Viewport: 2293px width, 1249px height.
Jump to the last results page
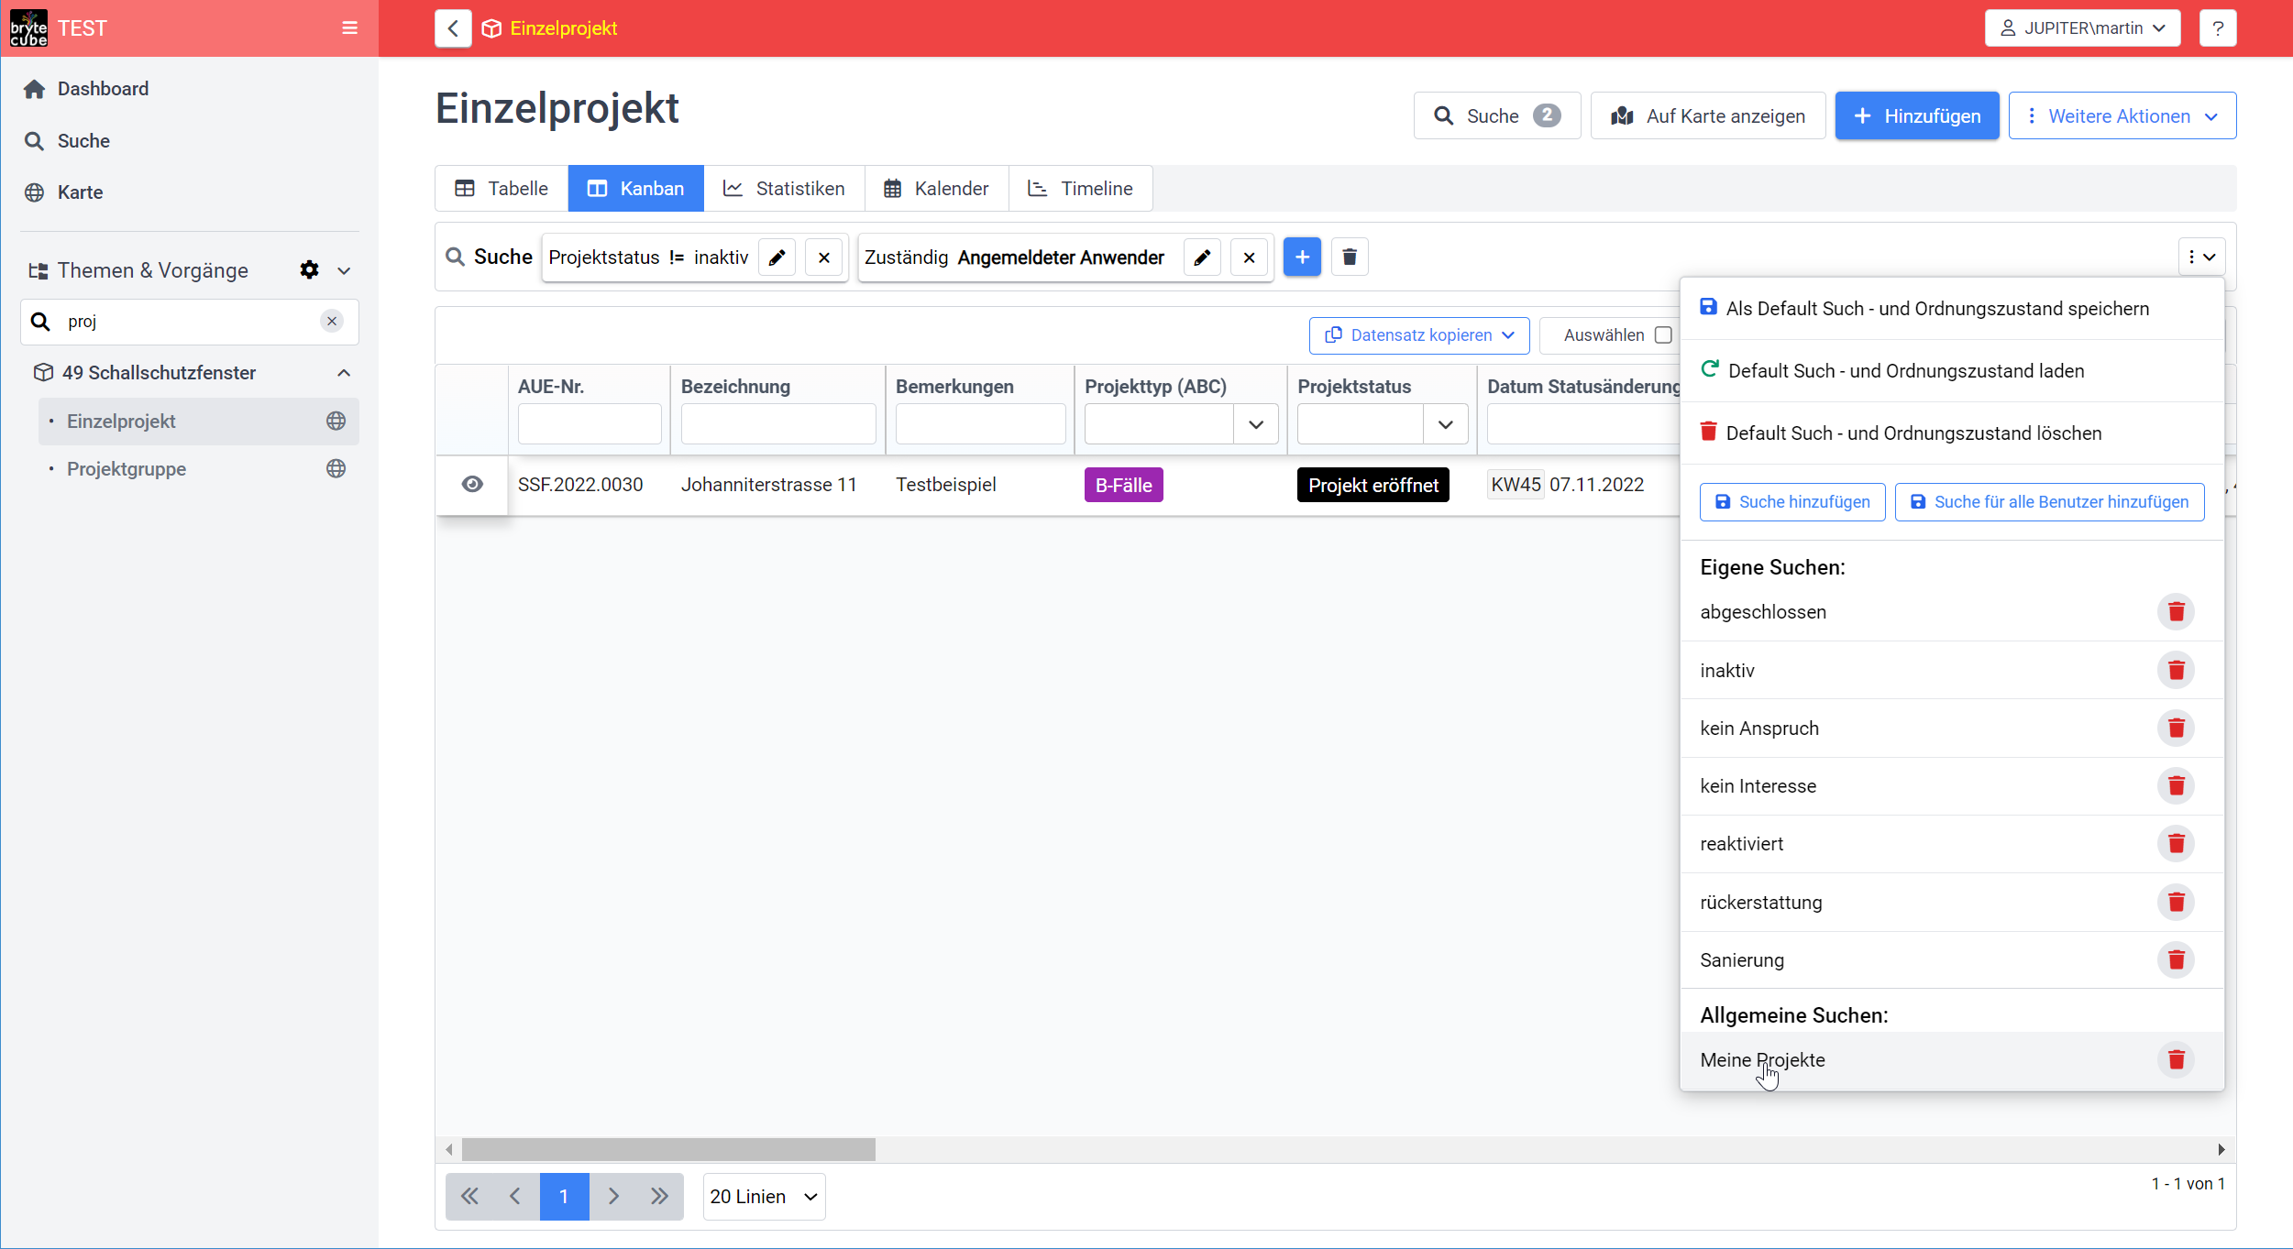pyautogui.click(x=660, y=1196)
